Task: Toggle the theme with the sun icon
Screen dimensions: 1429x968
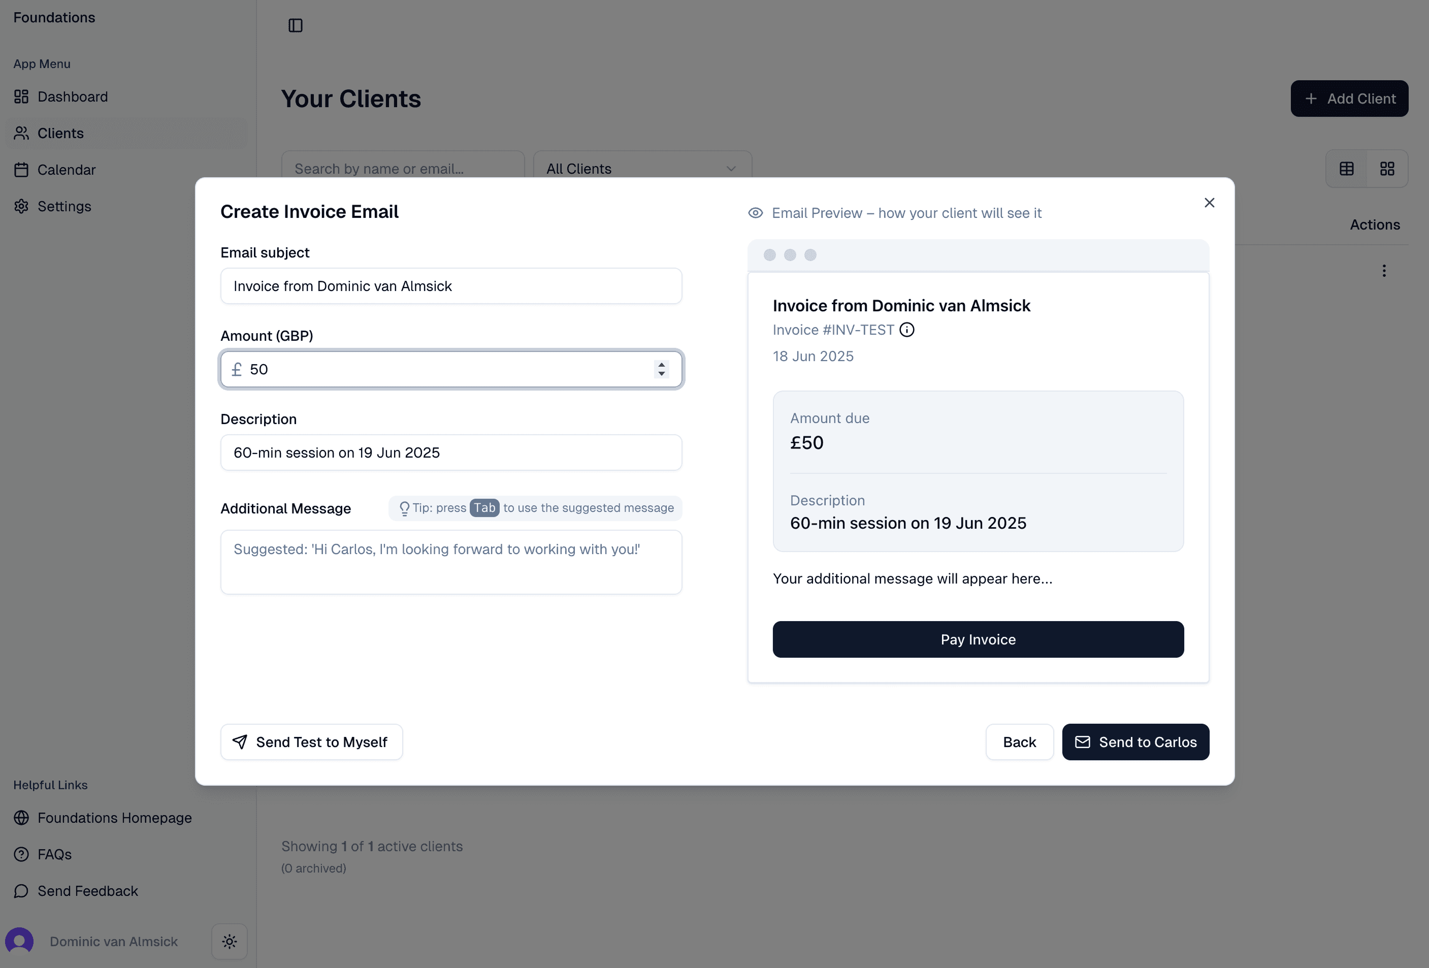Action: pyautogui.click(x=229, y=941)
